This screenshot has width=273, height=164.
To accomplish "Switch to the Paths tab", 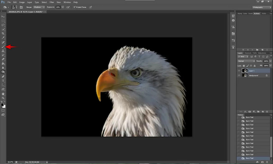I will click(255, 53).
